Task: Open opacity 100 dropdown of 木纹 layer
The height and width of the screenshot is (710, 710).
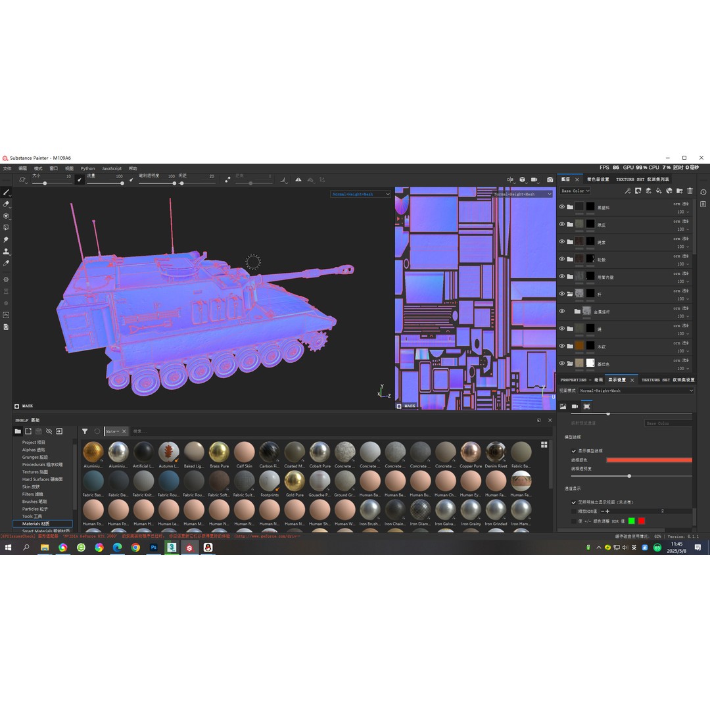Action: click(x=683, y=351)
